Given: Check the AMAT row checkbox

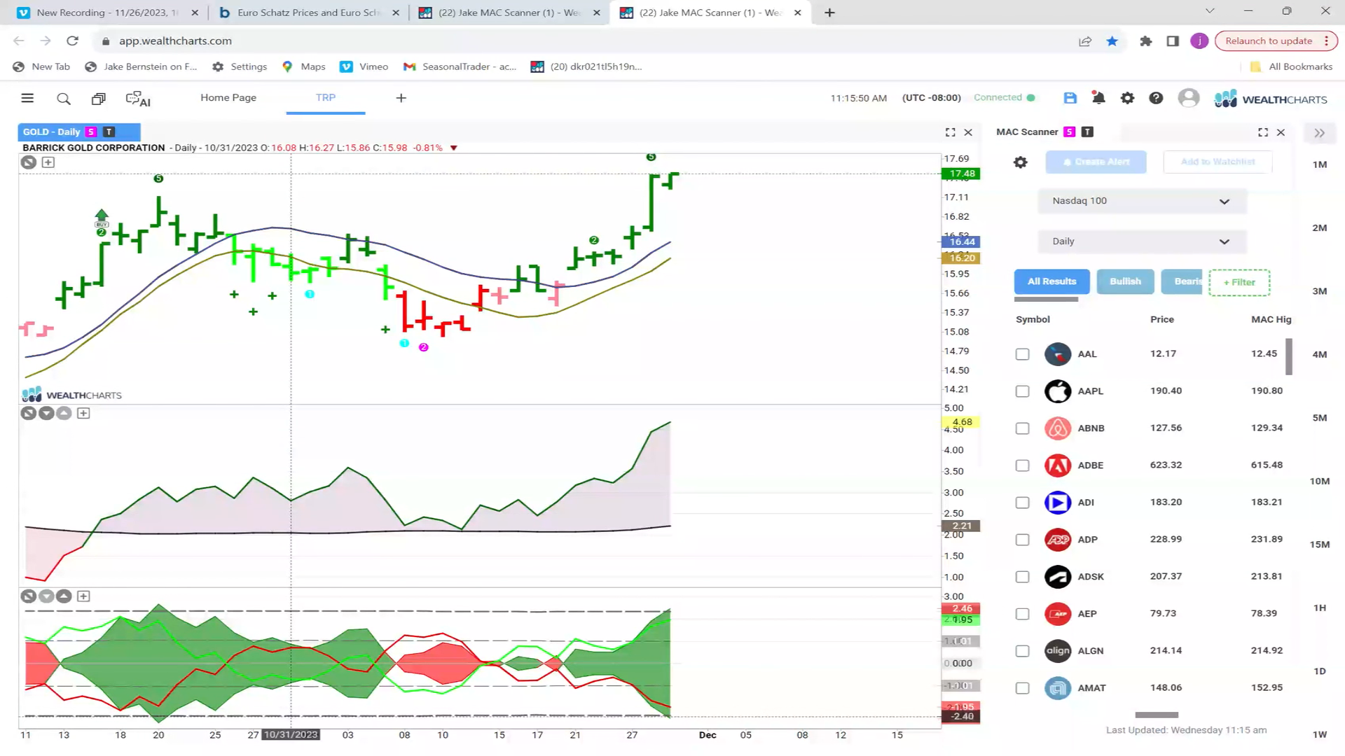Looking at the screenshot, I should (x=1023, y=688).
